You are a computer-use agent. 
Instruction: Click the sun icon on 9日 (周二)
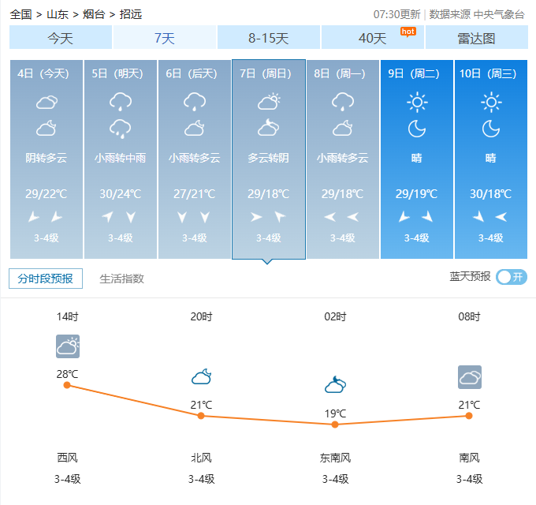point(417,102)
